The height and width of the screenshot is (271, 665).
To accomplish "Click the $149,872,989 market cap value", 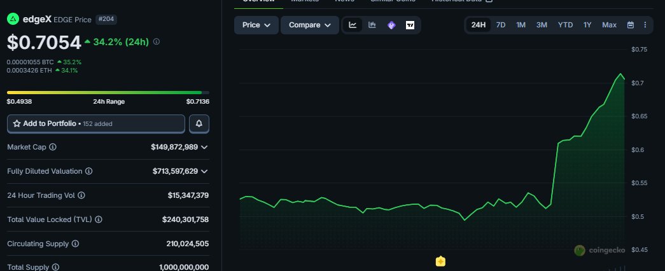I will [x=174, y=147].
